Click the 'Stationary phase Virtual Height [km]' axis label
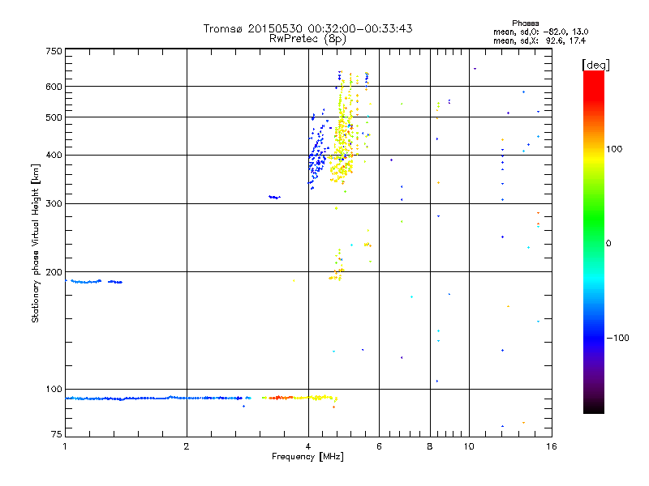 [36, 244]
